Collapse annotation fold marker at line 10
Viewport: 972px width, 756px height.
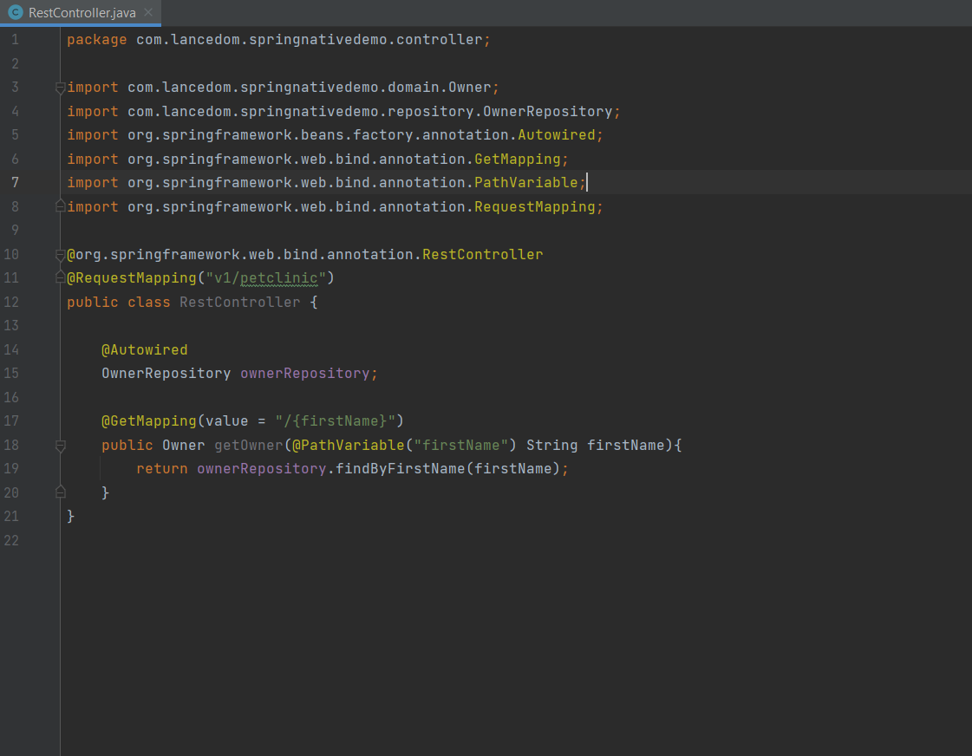[x=60, y=255]
